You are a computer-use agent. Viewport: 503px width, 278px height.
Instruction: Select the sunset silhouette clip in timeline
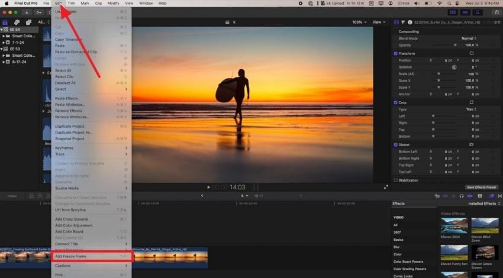170,257
